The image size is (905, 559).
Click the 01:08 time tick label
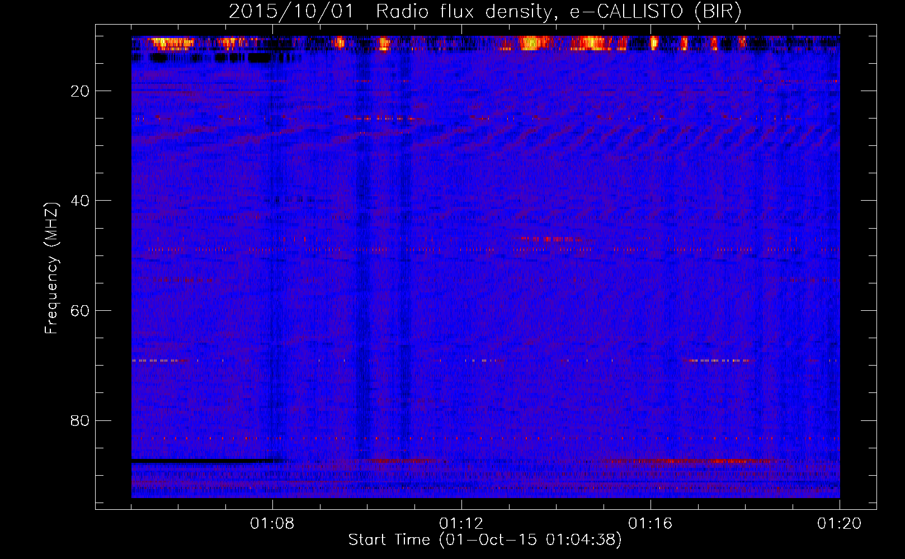point(272,524)
